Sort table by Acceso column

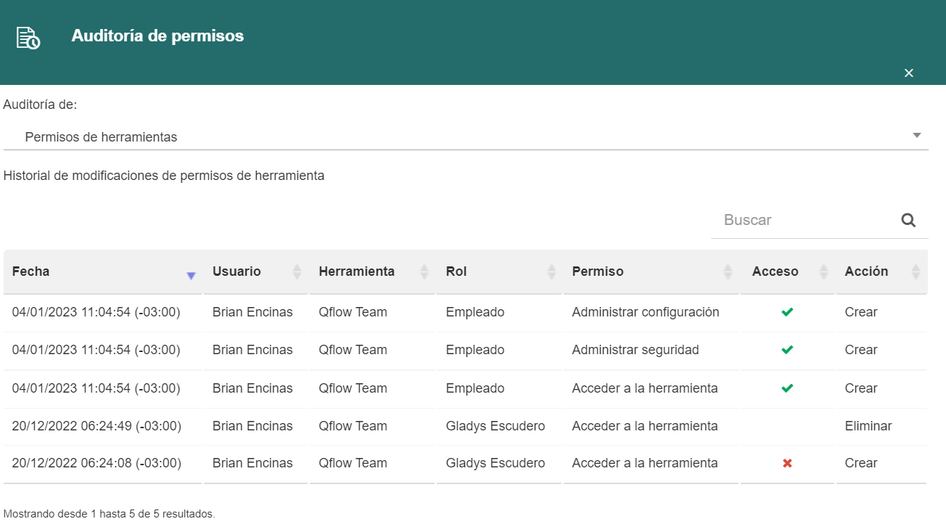pos(787,271)
